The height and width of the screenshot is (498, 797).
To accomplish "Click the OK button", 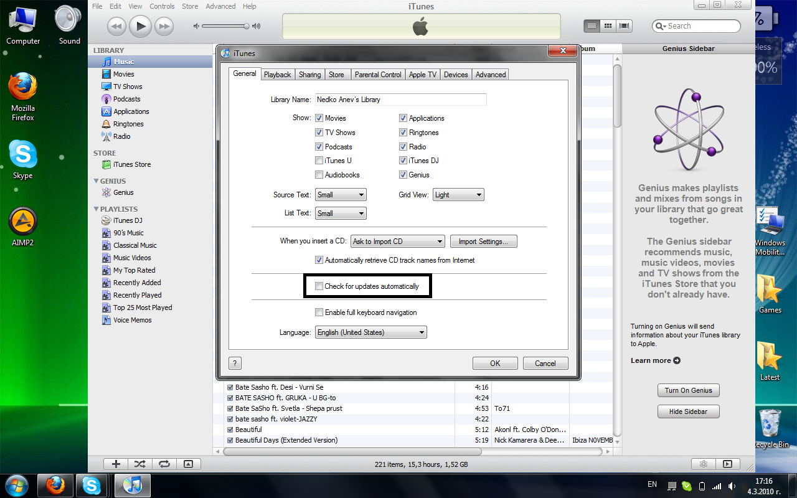I will tap(495, 364).
